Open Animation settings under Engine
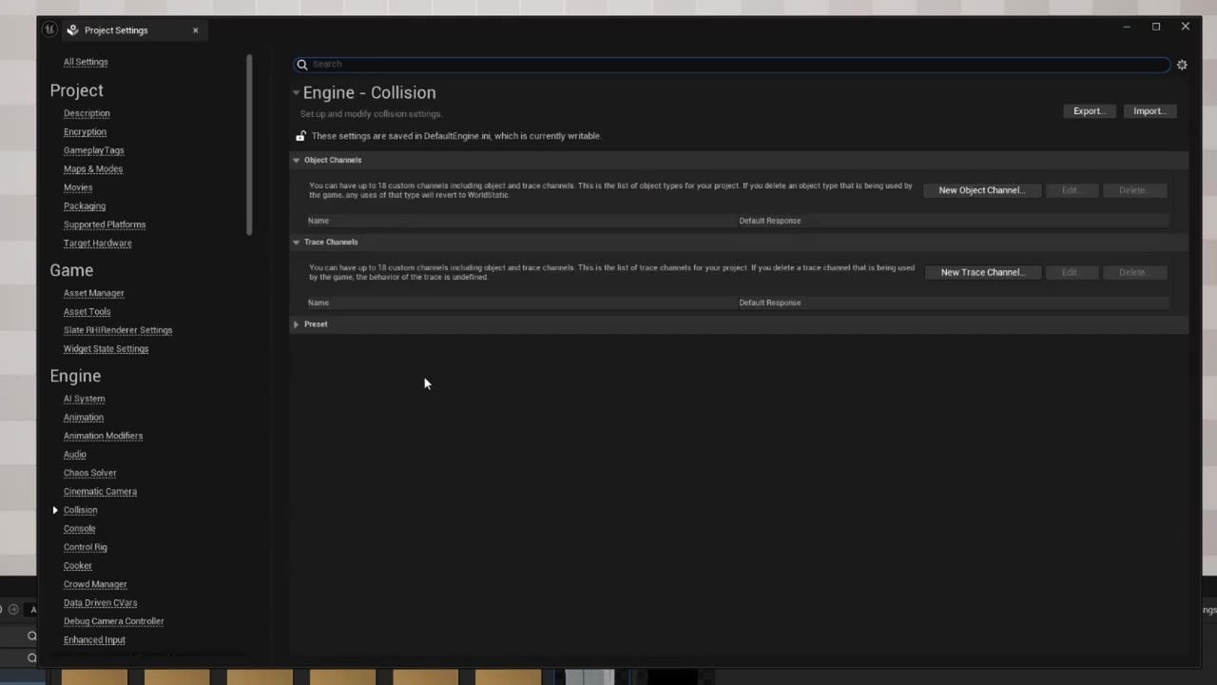Viewport: 1217px width, 685px height. point(84,418)
